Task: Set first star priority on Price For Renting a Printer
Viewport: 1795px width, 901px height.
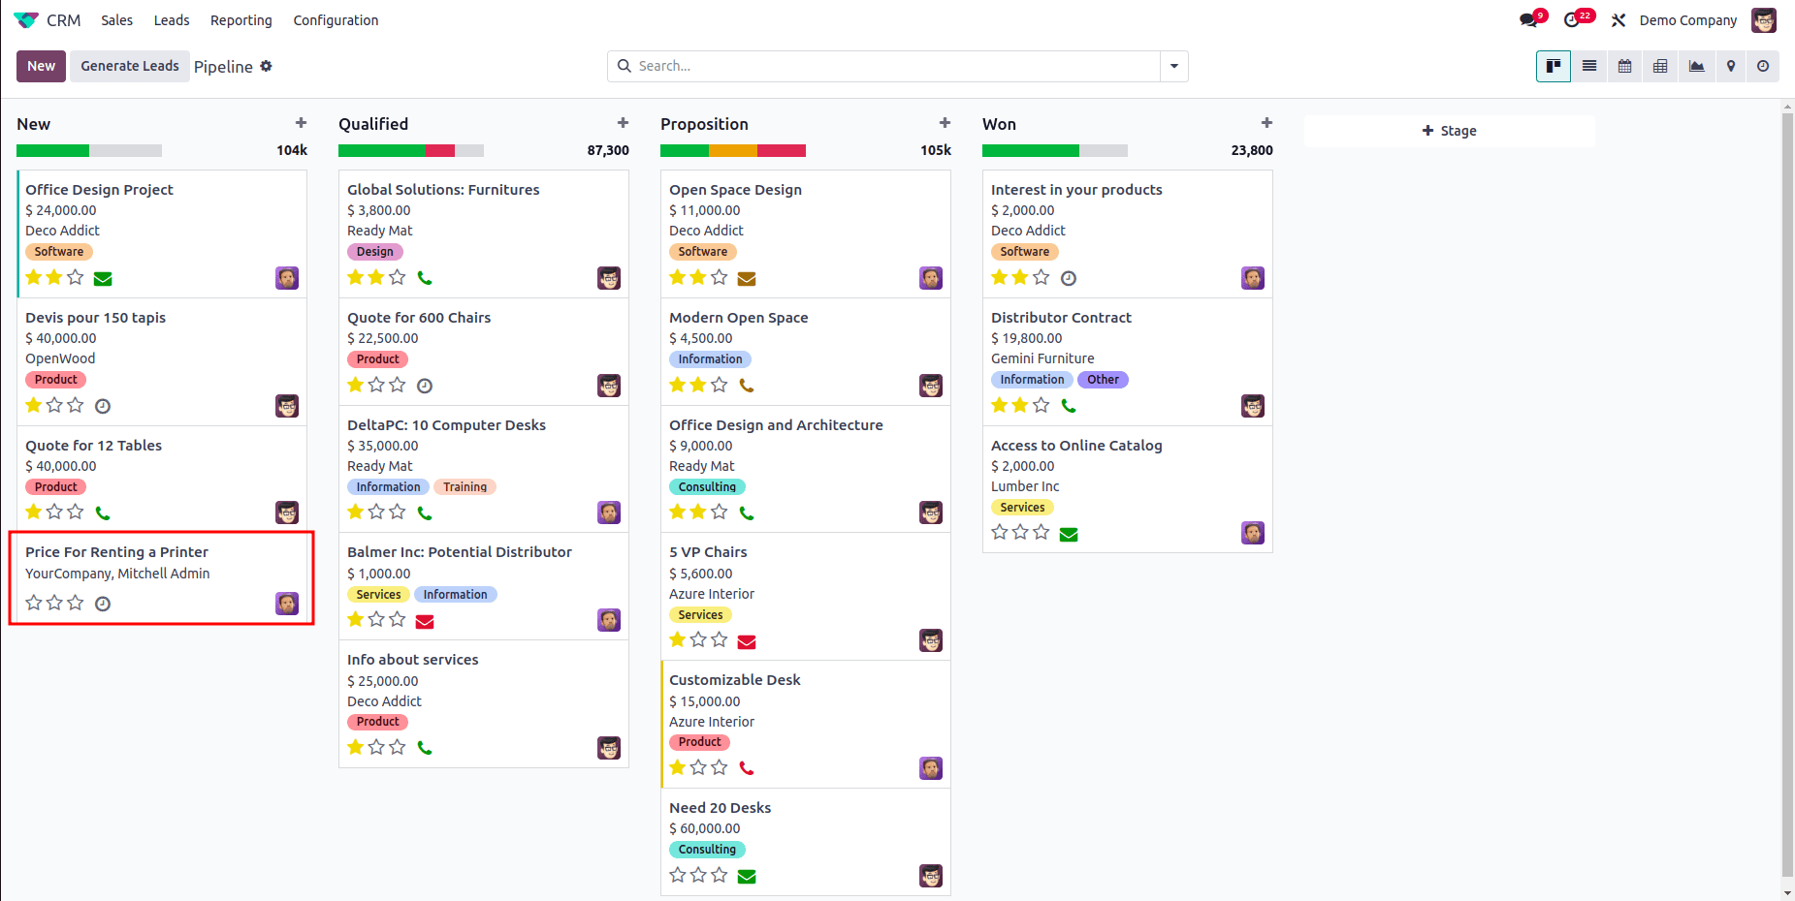Action: (34, 603)
